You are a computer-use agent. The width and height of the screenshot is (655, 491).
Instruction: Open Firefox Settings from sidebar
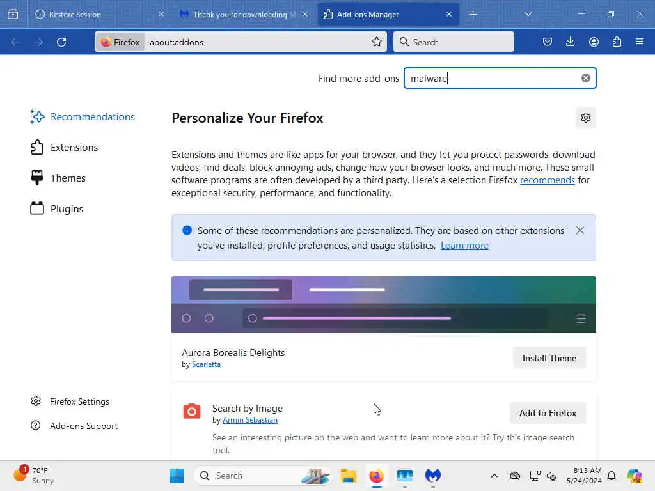coord(70,401)
